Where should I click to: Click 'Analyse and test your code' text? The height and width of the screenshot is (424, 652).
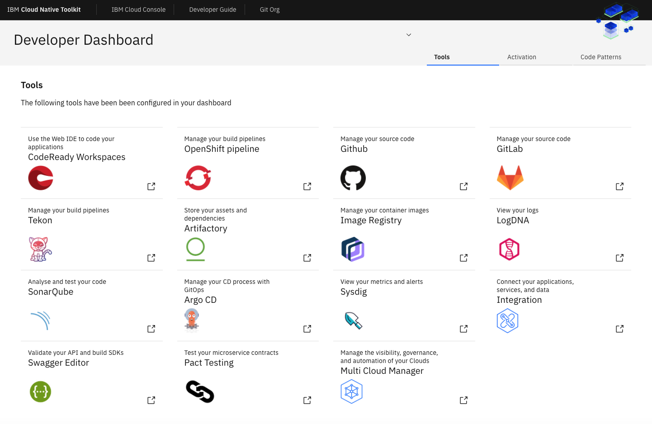point(67,282)
